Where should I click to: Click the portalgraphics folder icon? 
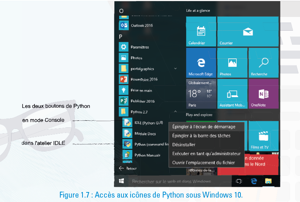point(124,69)
